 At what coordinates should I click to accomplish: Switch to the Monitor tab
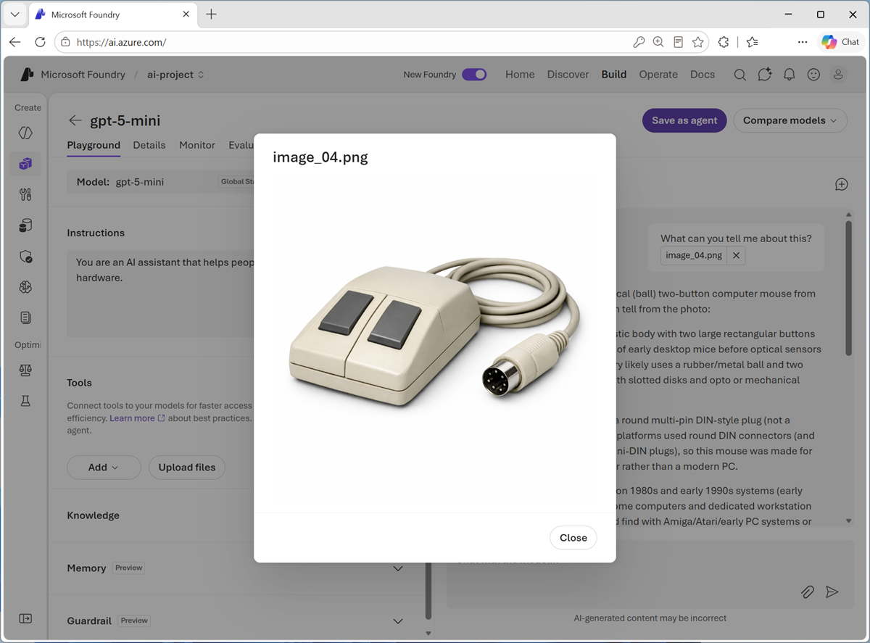coord(197,145)
